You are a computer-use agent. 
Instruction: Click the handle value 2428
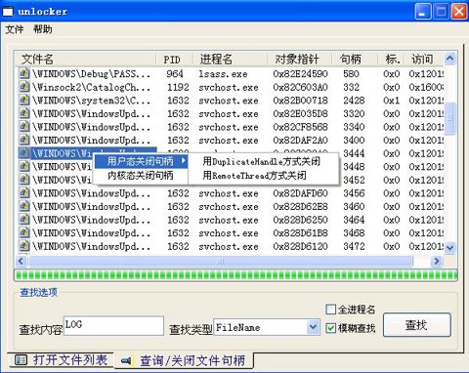point(354,101)
